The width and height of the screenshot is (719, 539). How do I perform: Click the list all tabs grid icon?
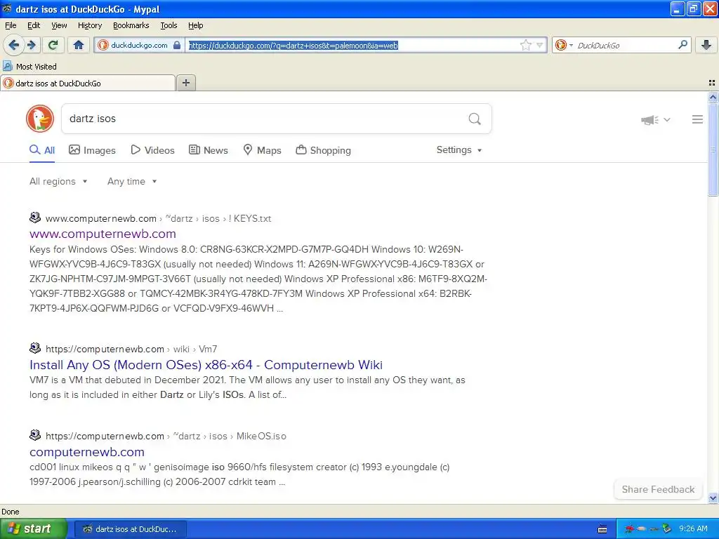pyautogui.click(x=712, y=83)
